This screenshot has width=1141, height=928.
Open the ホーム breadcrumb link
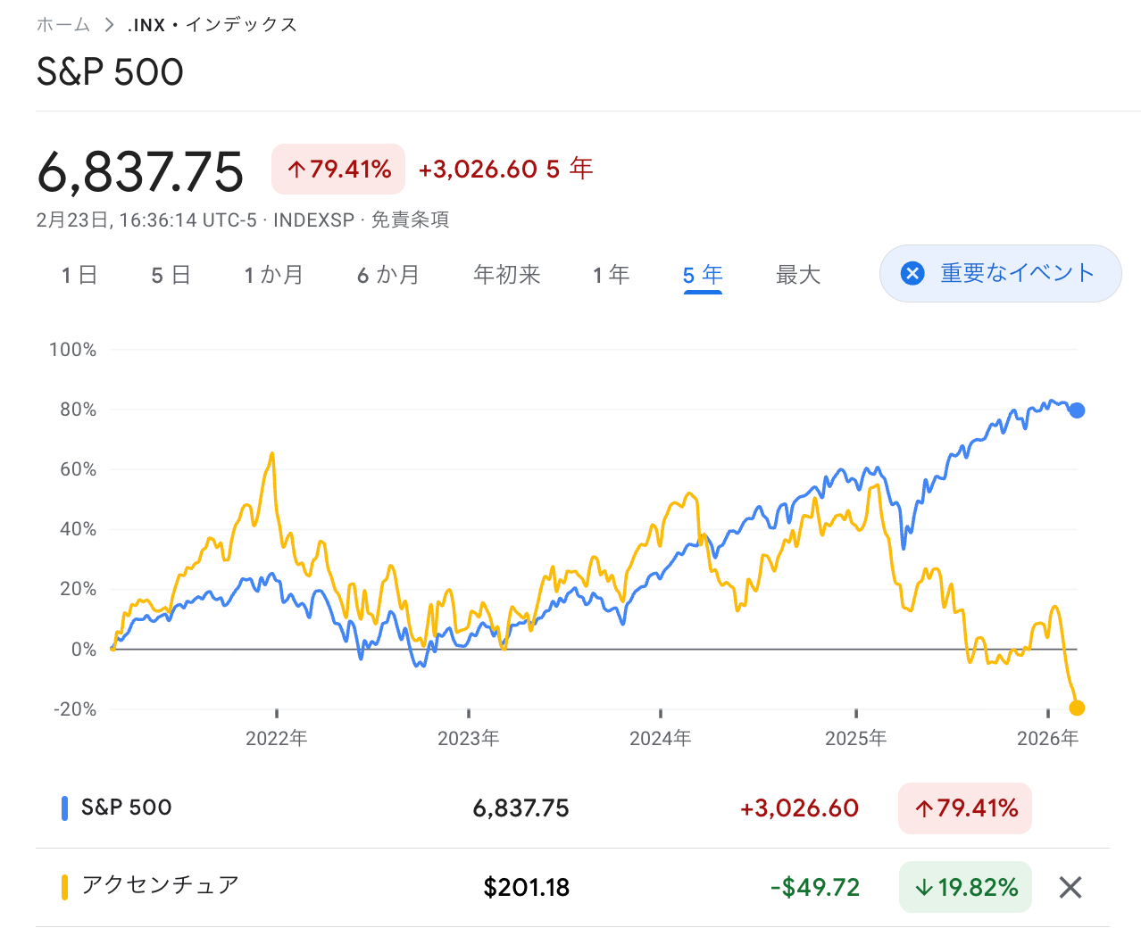[x=62, y=25]
